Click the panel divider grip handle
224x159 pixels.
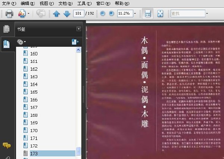coord(84,94)
